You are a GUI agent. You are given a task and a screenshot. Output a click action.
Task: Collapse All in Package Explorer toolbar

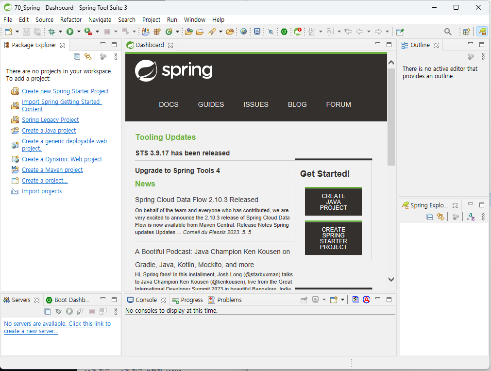point(77,56)
